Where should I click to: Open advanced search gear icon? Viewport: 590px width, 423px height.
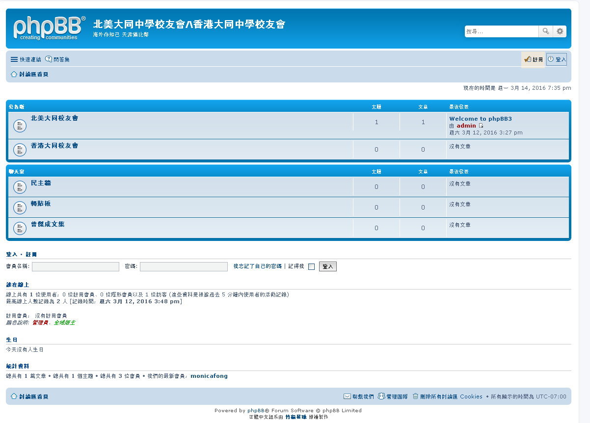point(560,31)
